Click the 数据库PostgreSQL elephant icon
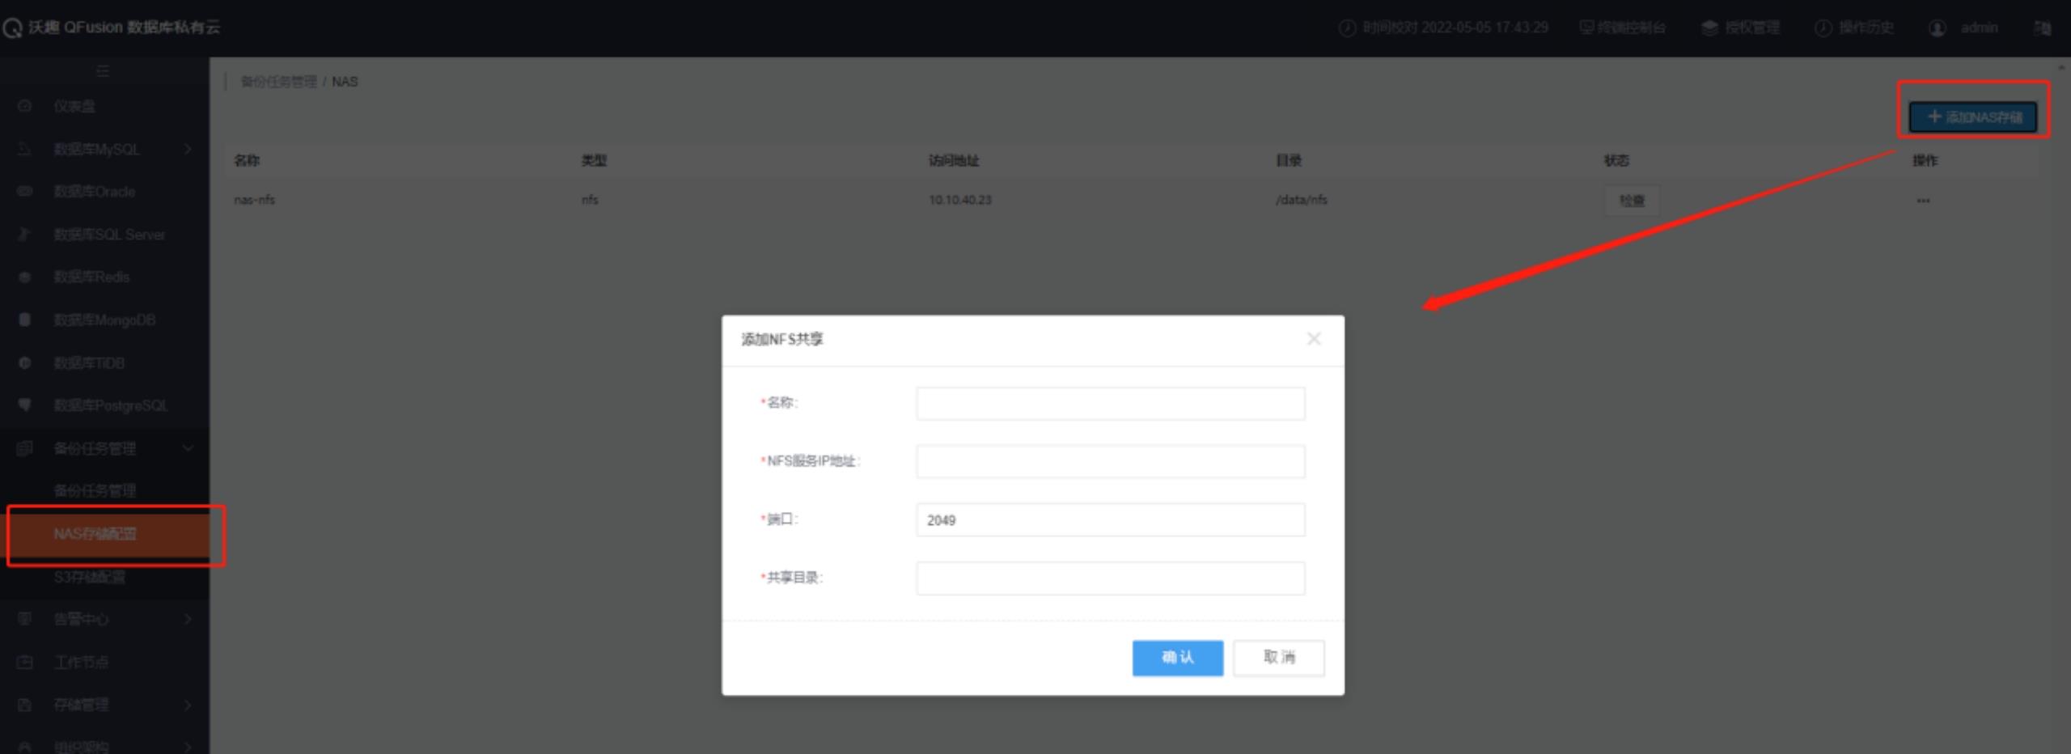 (25, 405)
